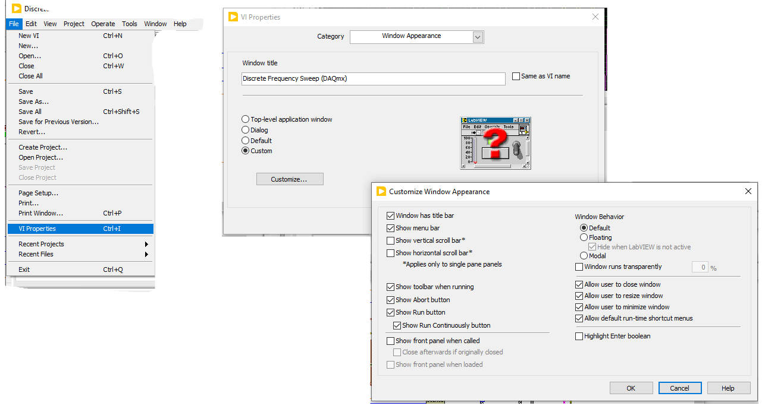Enable "Same as VI name"
The height and width of the screenshot is (409, 765).
516,76
